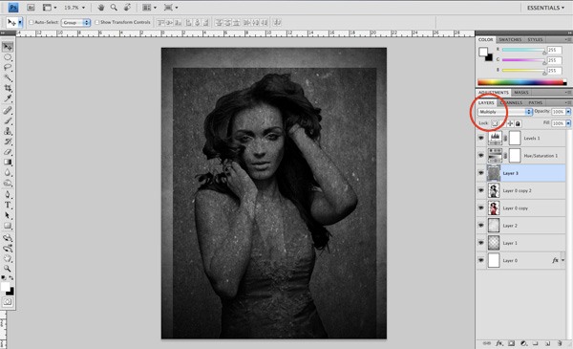Delete layer using the trash icon

559,343
